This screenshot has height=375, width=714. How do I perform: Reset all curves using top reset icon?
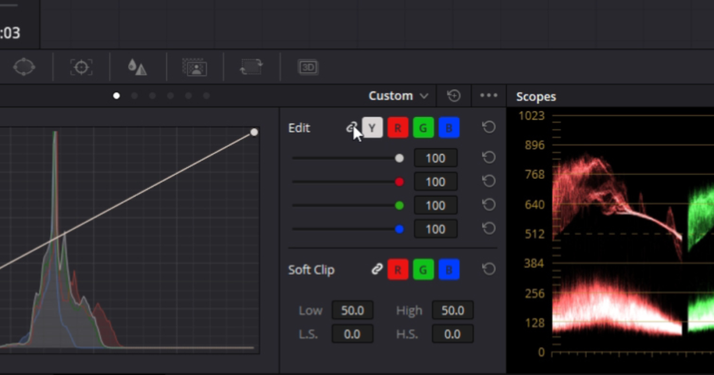coord(454,96)
